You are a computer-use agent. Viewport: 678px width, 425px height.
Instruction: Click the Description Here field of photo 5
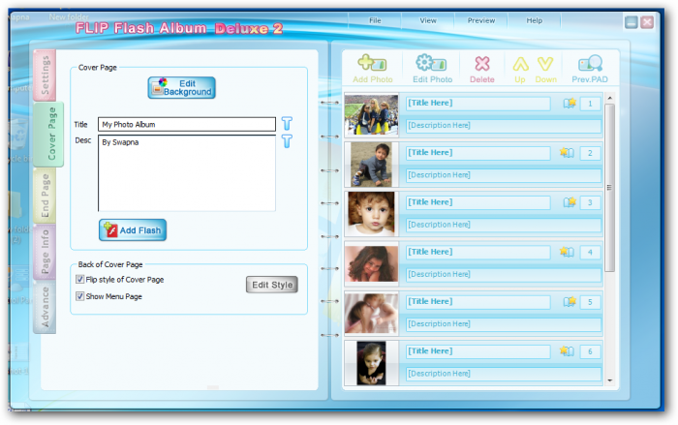(504, 324)
